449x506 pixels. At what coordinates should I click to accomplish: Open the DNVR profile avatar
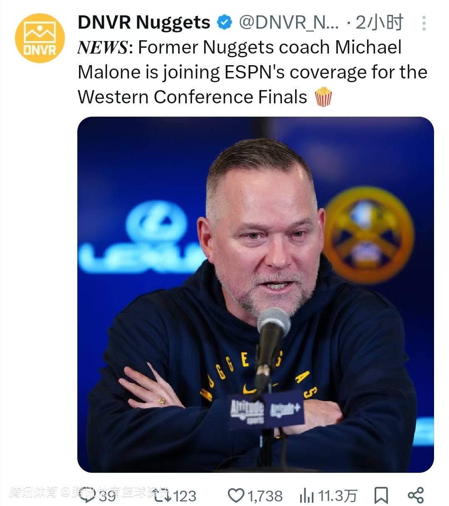40,38
